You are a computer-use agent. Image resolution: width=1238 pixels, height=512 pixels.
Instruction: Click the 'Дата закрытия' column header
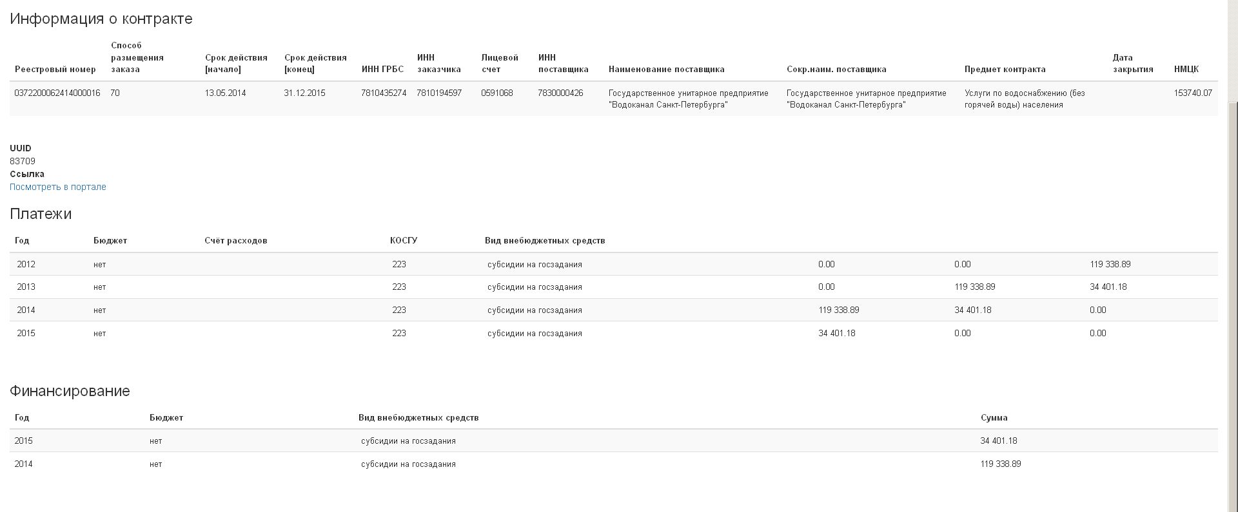pyautogui.click(x=1132, y=63)
